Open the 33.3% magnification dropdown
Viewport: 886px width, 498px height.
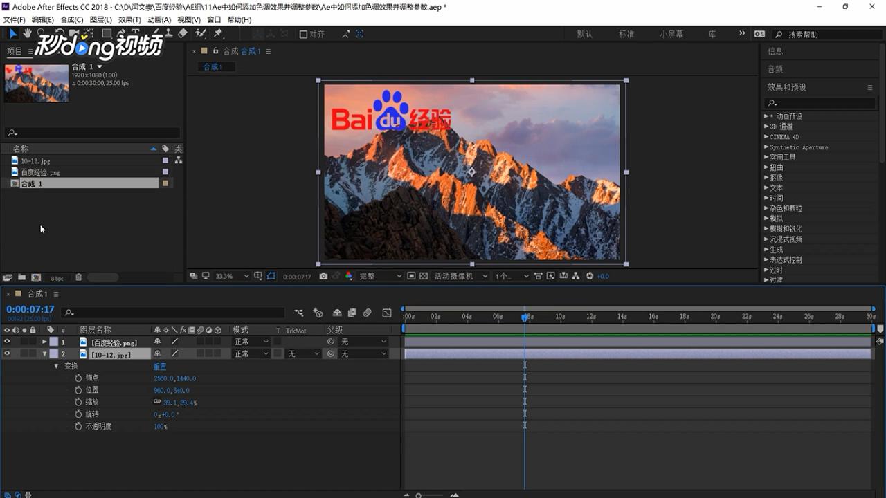tap(231, 276)
